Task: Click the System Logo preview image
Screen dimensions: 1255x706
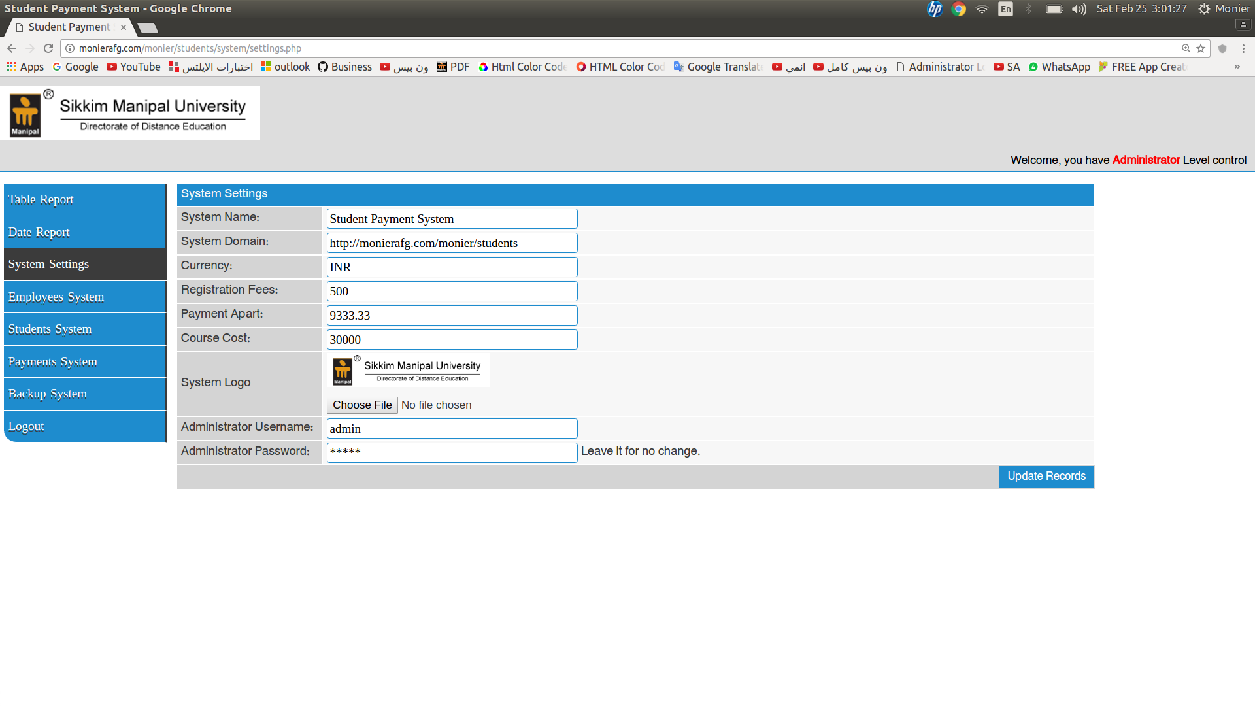Action: (x=408, y=371)
